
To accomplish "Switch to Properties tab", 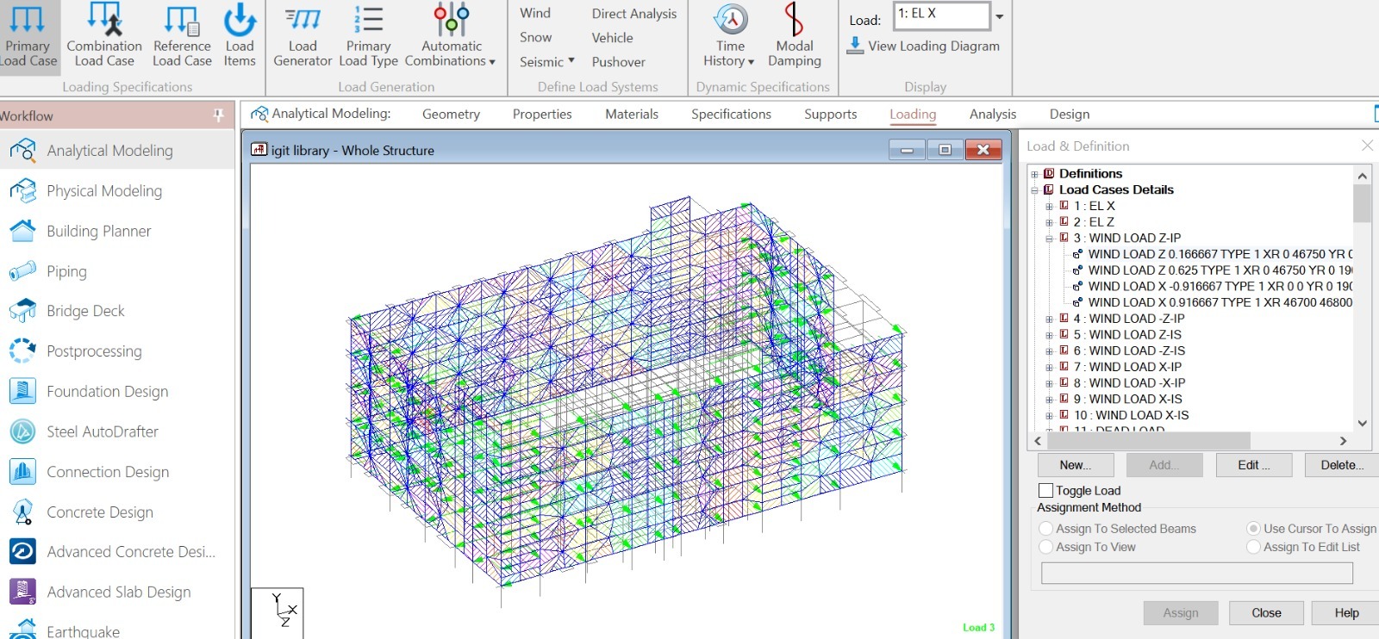I will coord(542,114).
